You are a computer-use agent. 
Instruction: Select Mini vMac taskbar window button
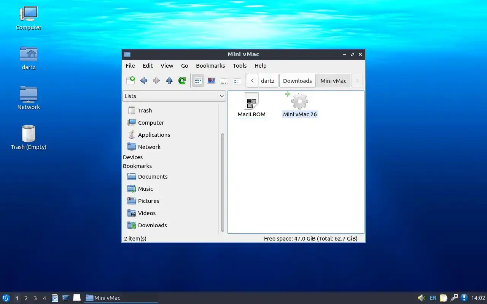[x=121, y=298]
